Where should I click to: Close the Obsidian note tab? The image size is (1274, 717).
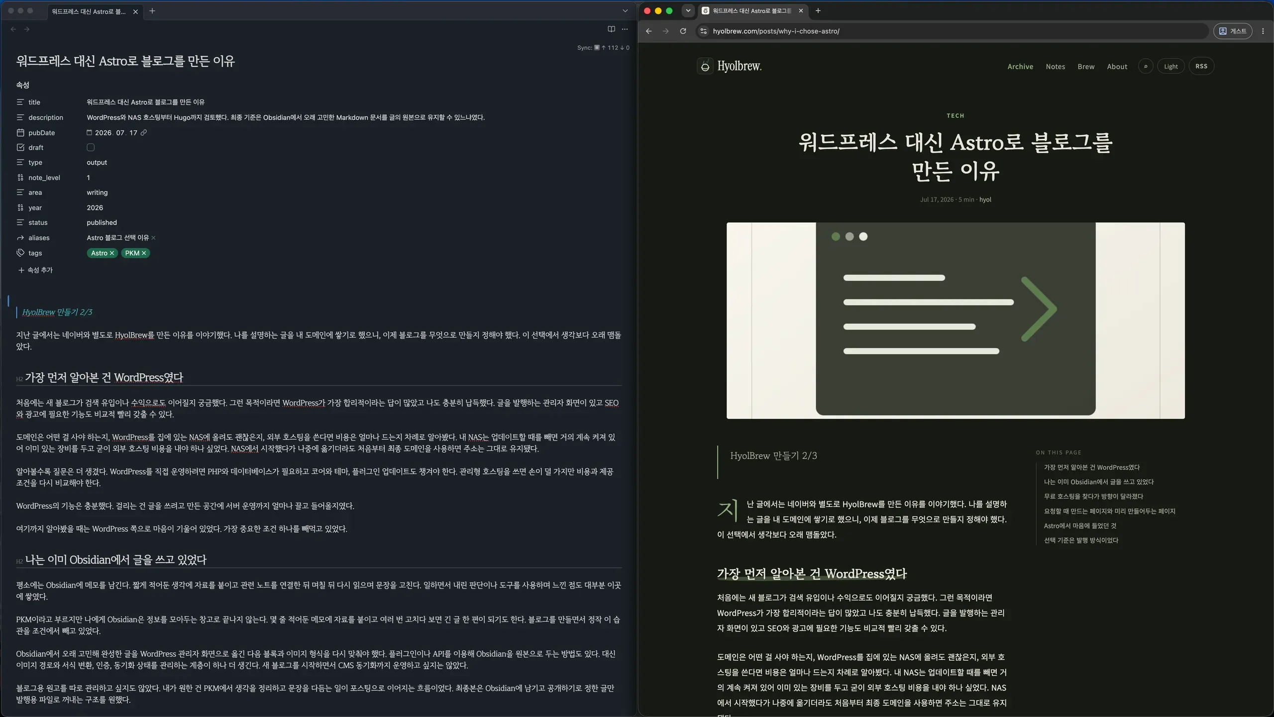click(x=135, y=11)
